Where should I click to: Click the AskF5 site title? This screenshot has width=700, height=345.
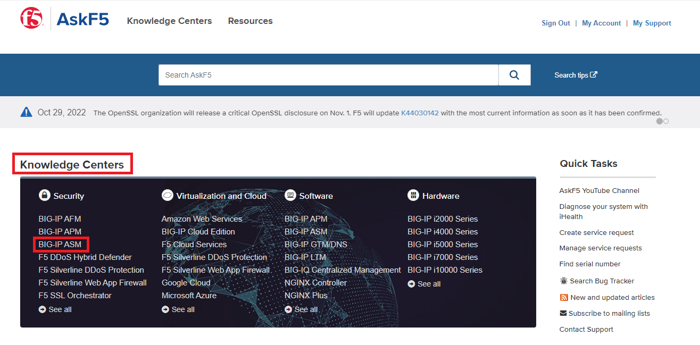point(82,19)
